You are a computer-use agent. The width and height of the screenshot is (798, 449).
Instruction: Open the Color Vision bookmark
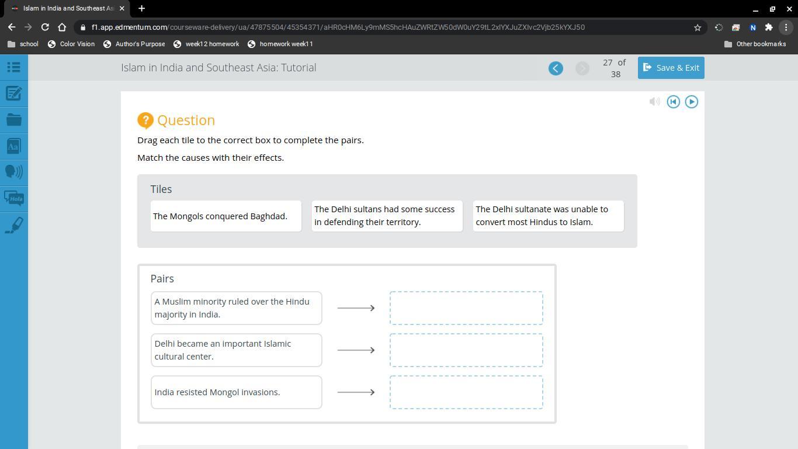pyautogui.click(x=71, y=44)
